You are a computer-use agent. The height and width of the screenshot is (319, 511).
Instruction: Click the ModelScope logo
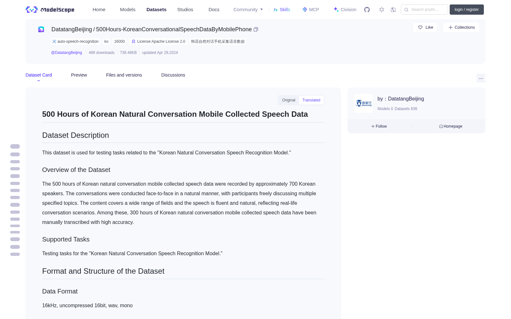(50, 10)
